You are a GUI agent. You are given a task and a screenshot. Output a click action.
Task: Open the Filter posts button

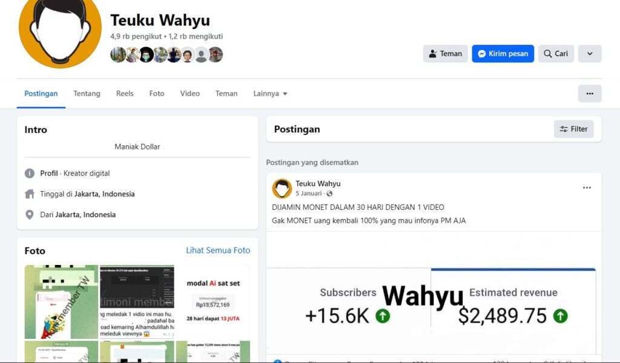point(573,129)
